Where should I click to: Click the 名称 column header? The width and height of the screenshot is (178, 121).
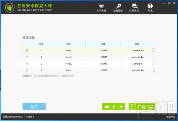coord(68,44)
